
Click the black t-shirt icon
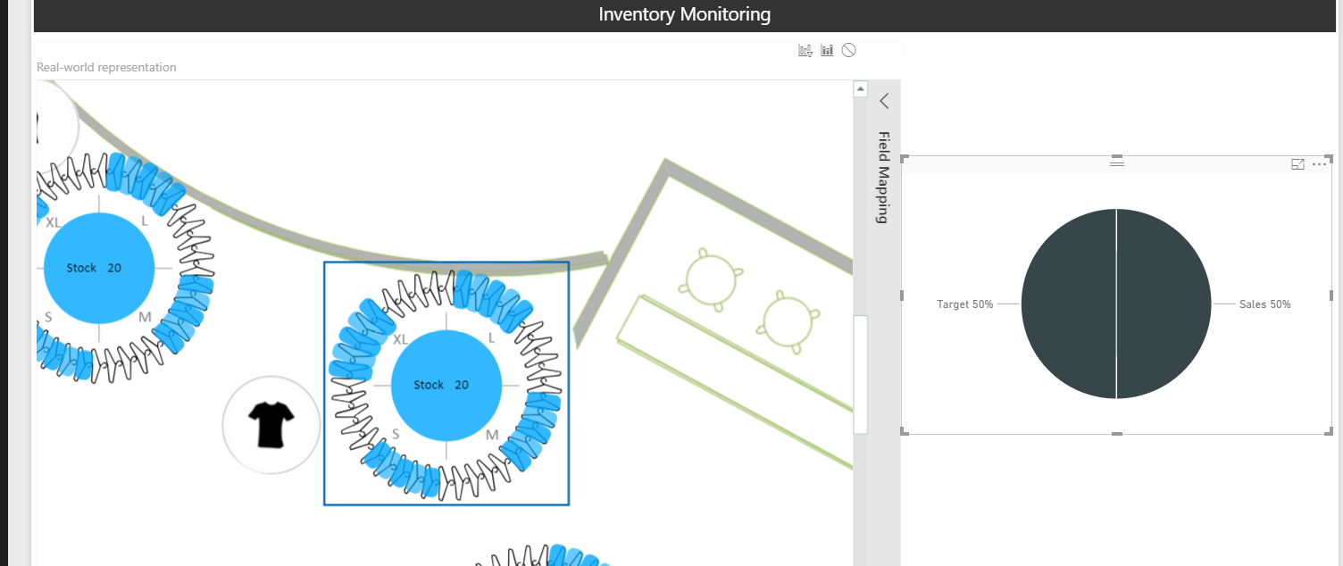271,424
